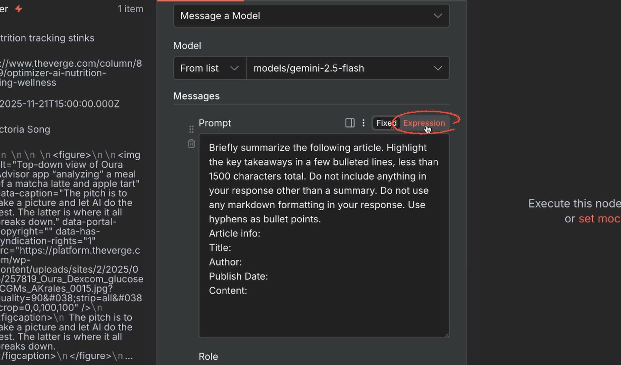Open the Message a Model operation dropdown
This screenshot has width=621, height=365.
[x=311, y=16]
